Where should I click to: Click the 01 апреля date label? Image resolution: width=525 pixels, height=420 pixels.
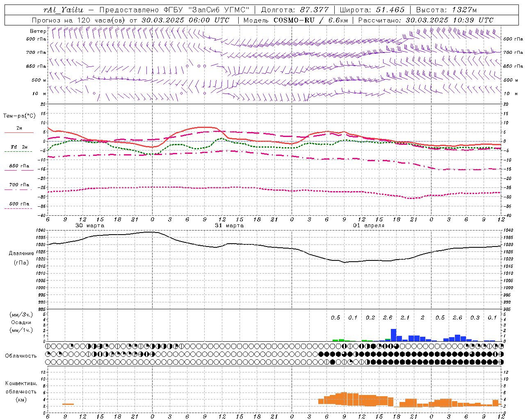point(369,226)
